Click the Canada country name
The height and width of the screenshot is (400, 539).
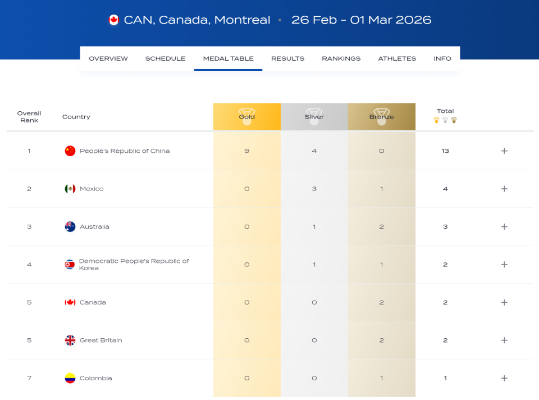point(93,302)
